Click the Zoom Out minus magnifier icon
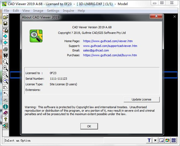This screenshot has width=180, height=146. coord(5,75)
